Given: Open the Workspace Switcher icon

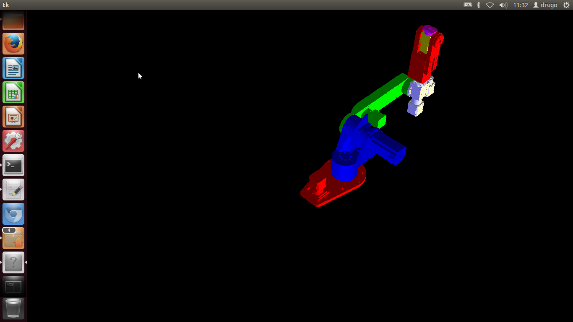Looking at the screenshot, I should (x=13, y=286).
